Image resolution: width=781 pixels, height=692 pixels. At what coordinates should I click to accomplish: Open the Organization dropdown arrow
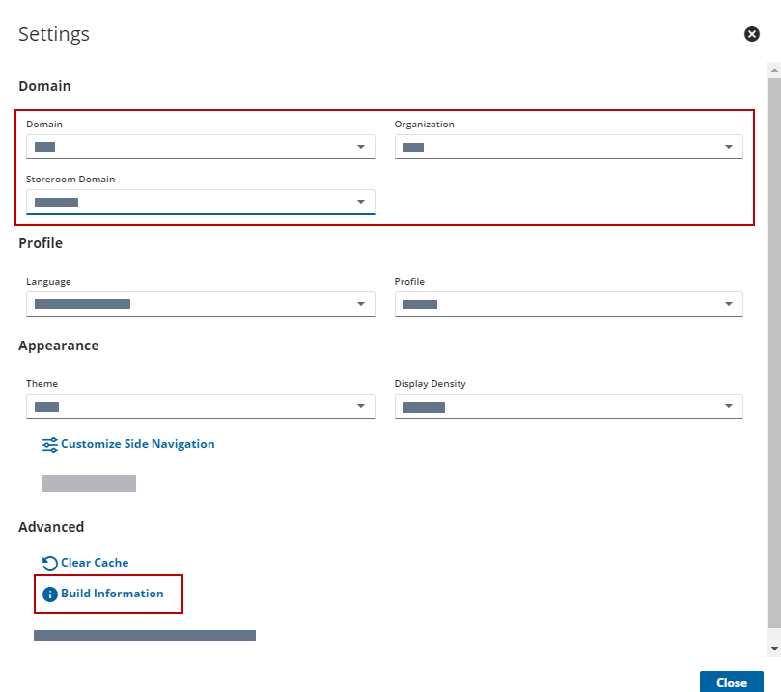coord(729,147)
